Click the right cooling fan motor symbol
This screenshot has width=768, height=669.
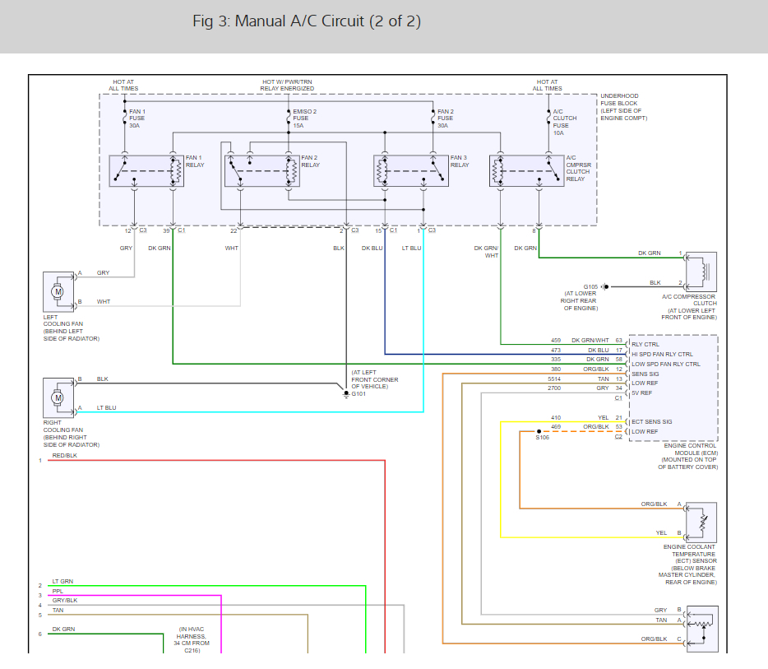coord(58,398)
